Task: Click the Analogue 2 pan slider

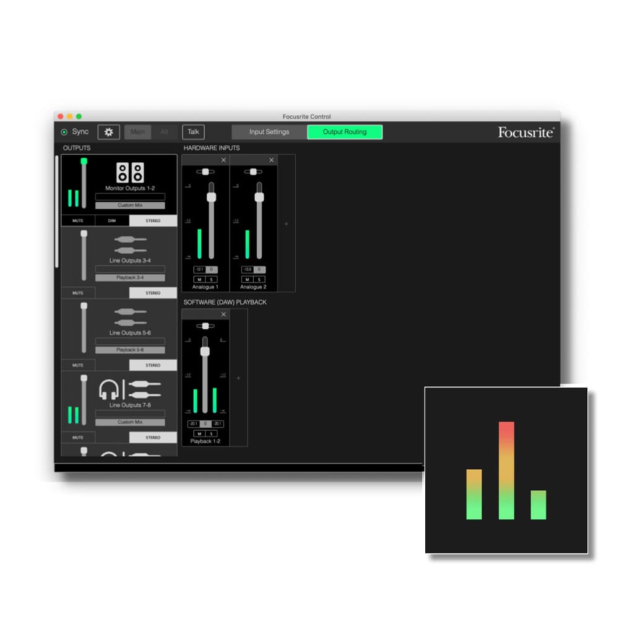Action: click(253, 171)
